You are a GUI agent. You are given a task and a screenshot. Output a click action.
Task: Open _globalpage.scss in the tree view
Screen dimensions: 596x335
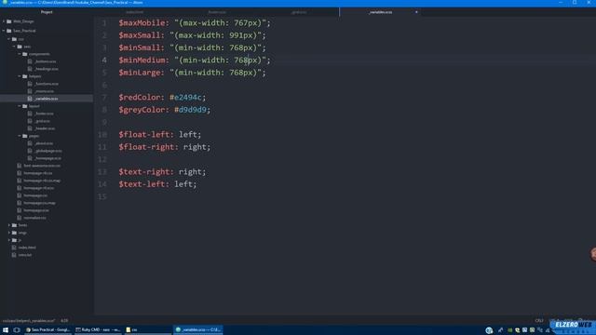point(48,151)
